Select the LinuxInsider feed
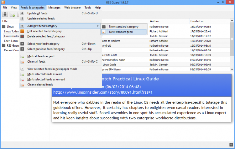 click(x=11, y=36)
